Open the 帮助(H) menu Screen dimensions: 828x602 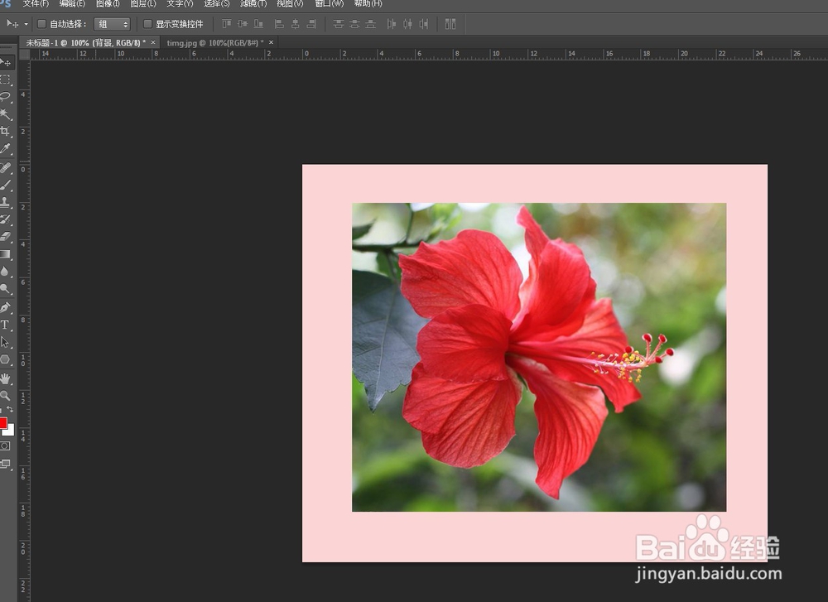pos(368,3)
